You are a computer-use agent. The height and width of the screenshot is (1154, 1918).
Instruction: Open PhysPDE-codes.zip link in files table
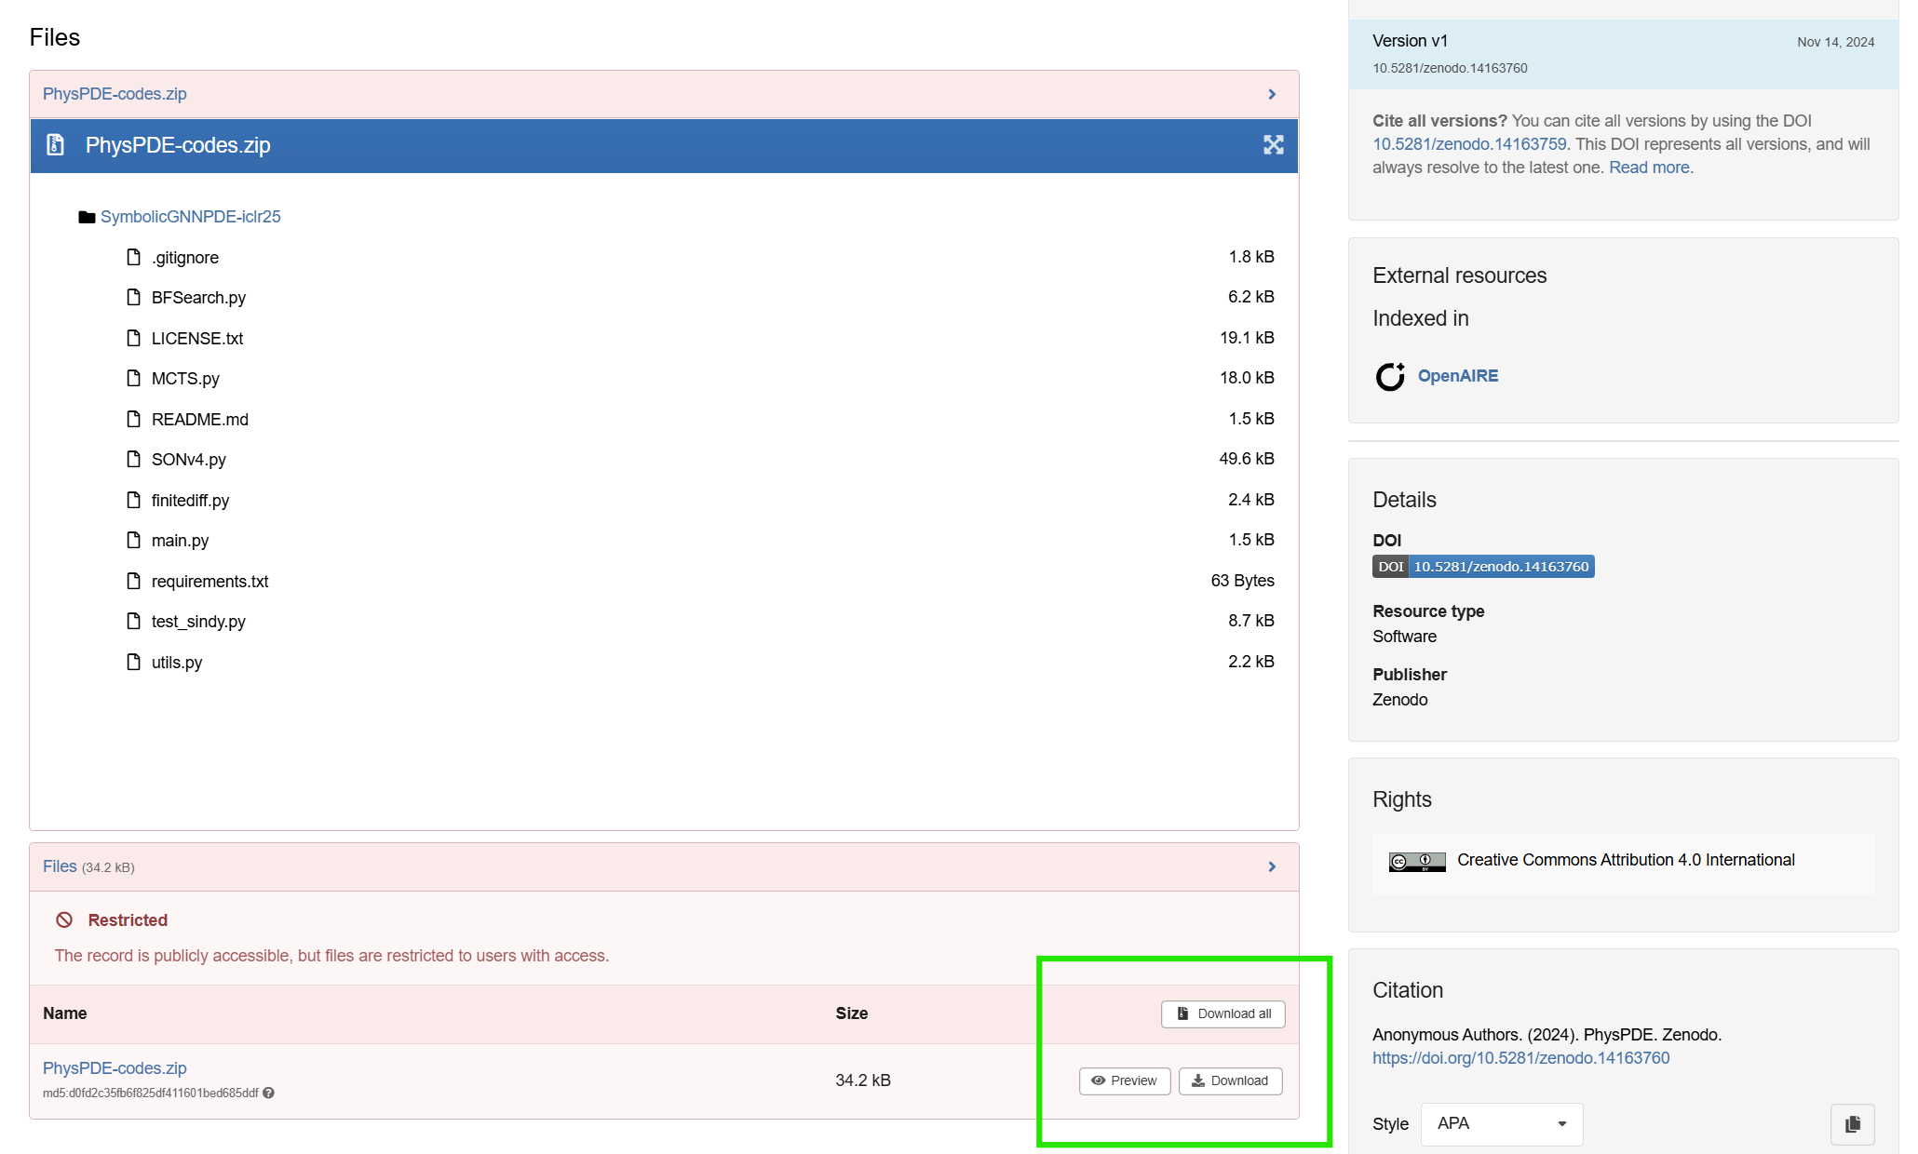coord(115,1068)
